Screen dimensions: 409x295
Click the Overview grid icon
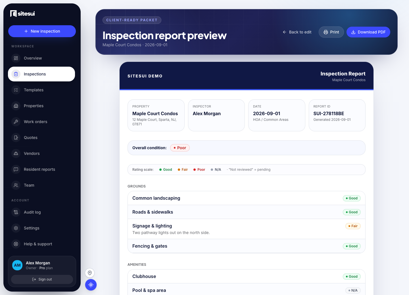click(16, 58)
